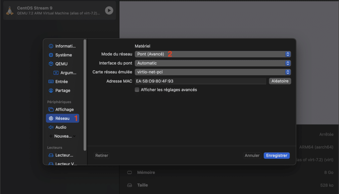The width and height of the screenshot is (339, 194).
Task: Click the 528 ko size value
Action: (327, 185)
